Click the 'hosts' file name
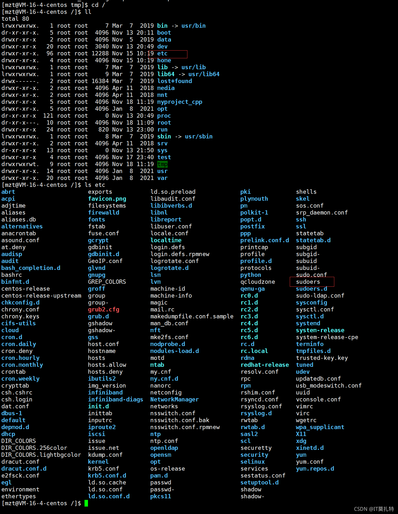398x514 pixels. (x=97, y=358)
